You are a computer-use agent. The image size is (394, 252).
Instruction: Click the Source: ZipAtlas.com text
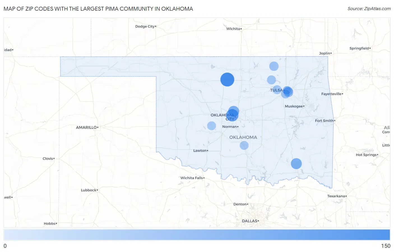point(369,9)
